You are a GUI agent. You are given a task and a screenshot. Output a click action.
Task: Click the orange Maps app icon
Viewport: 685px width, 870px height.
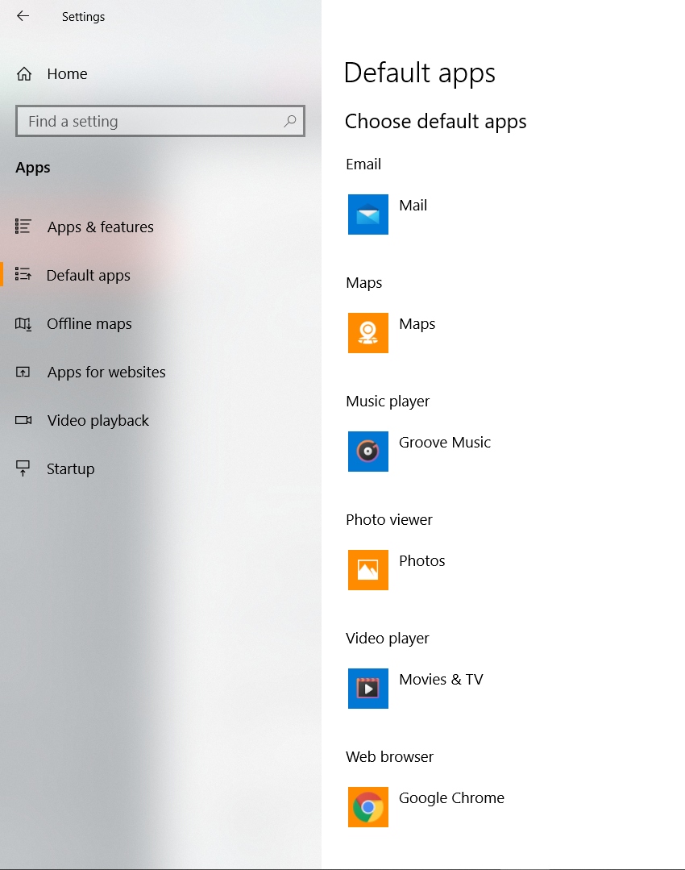click(367, 333)
